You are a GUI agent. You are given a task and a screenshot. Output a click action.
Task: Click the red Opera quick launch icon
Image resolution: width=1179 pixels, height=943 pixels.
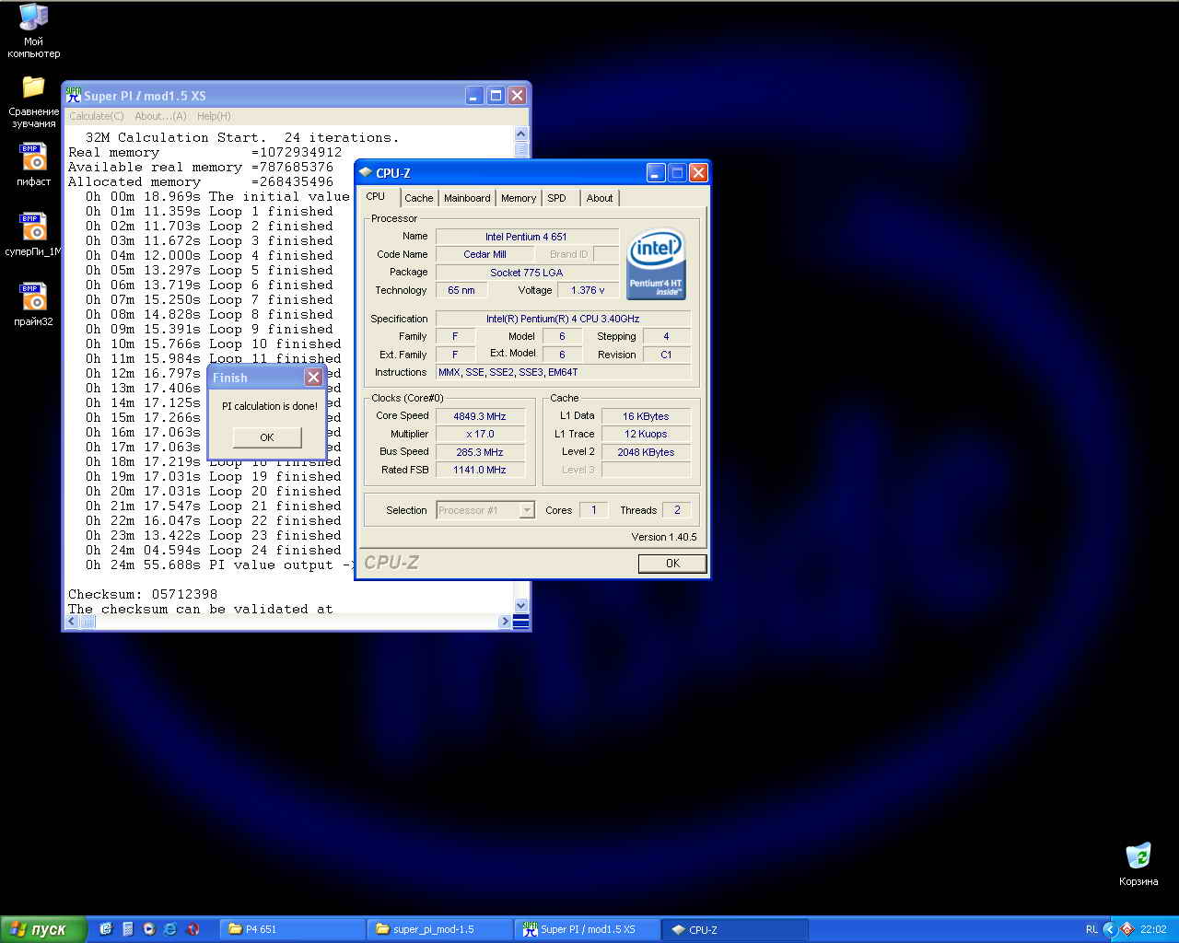pyautogui.click(x=193, y=929)
